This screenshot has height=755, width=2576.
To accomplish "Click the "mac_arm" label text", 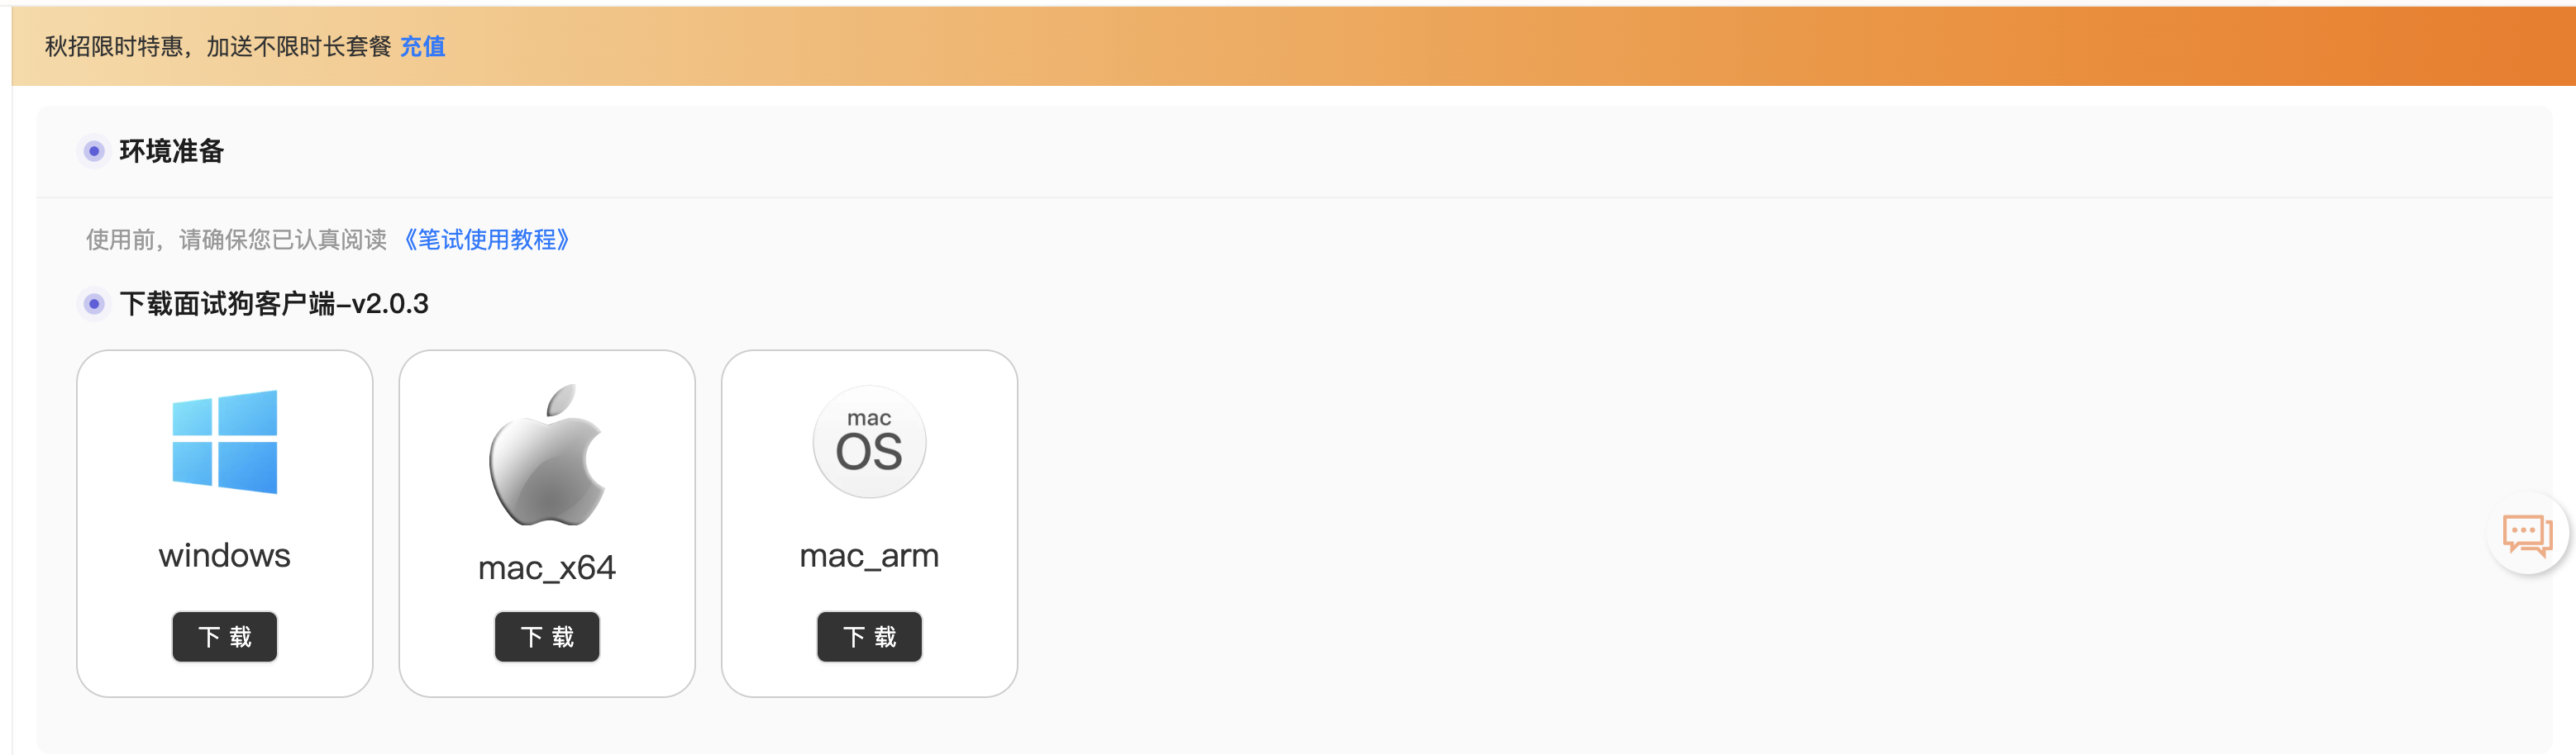I will tap(869, 555).
